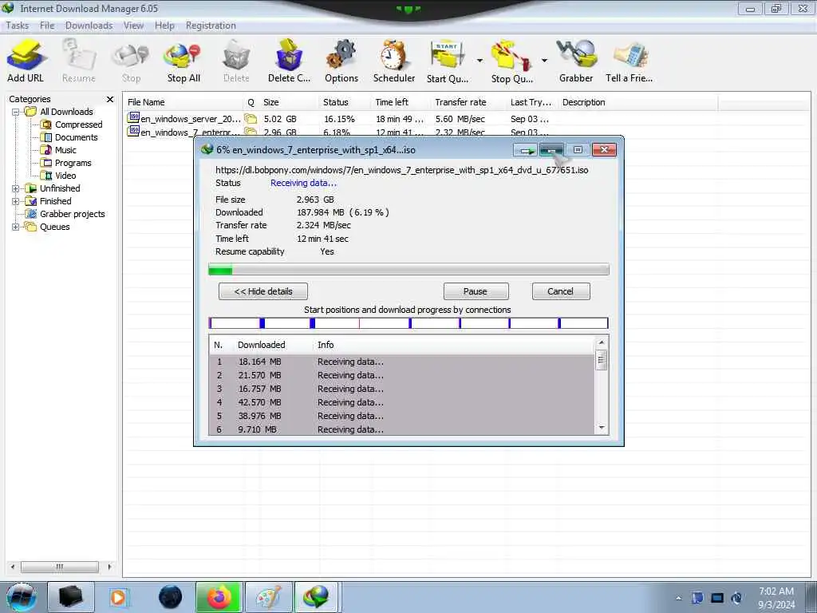
Task: Open the Registration menu
Action: pyautogui.click(x=211, y=26)
